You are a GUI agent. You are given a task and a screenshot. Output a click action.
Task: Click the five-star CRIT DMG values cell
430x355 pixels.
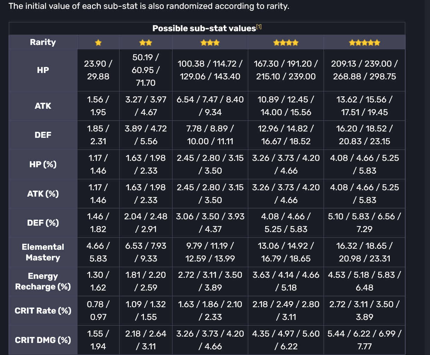pos(364,340)
